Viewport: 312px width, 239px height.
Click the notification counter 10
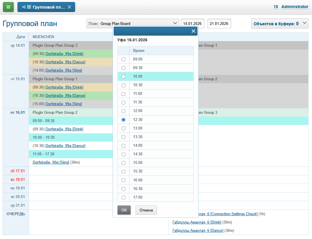[x=276, y=7]
